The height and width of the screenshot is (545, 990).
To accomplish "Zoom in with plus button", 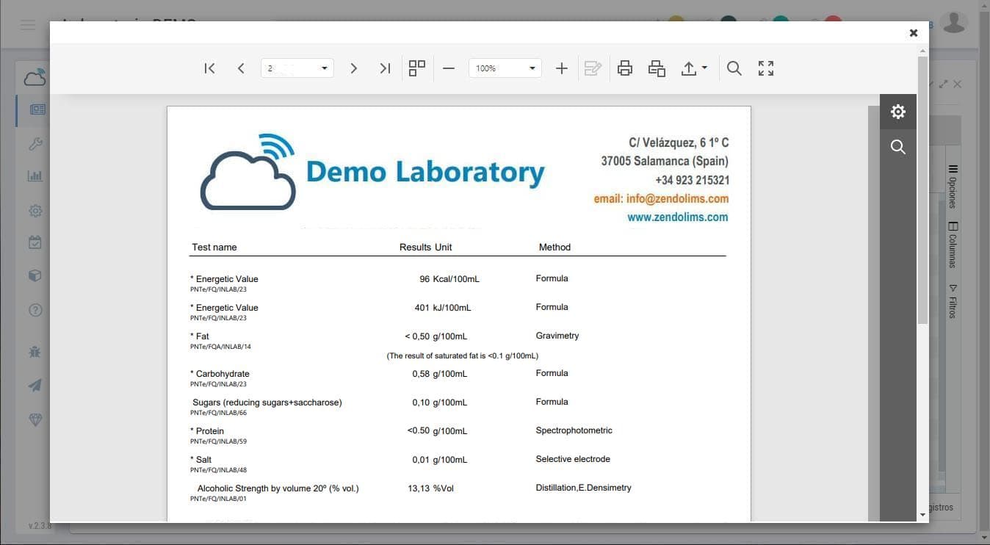I will coord(562,68).
